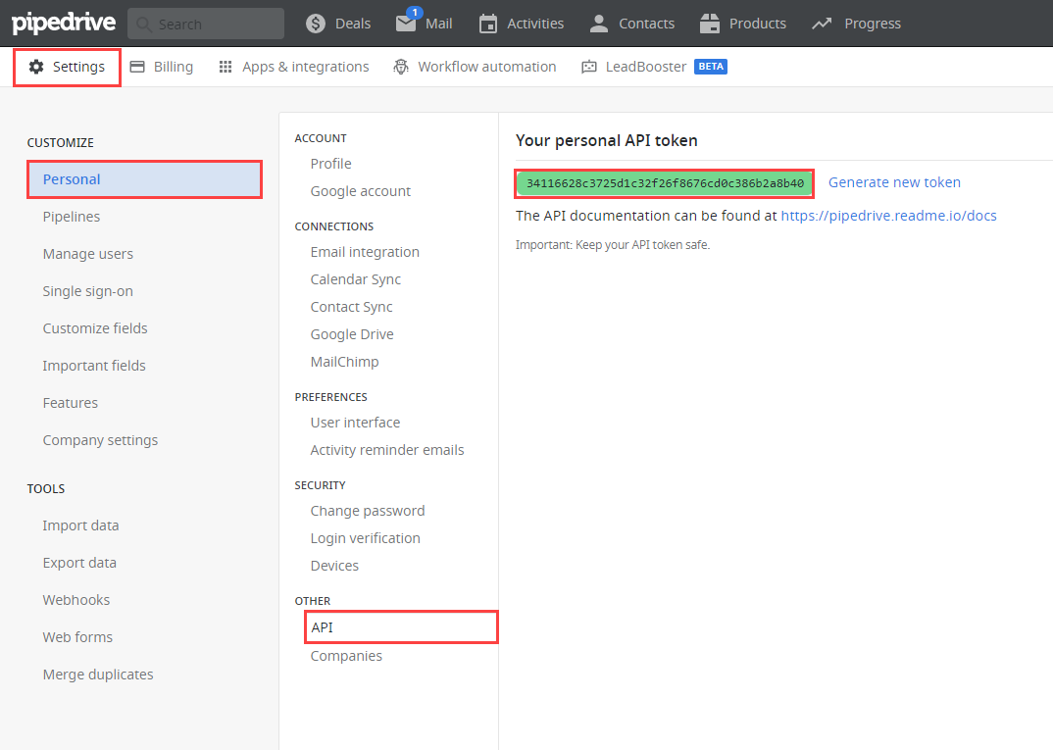
Task: Click the green API token value
Action: point(665,183)
